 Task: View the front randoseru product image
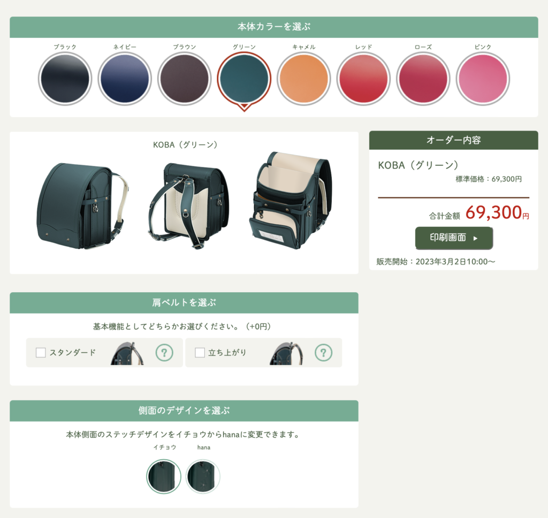82,206
